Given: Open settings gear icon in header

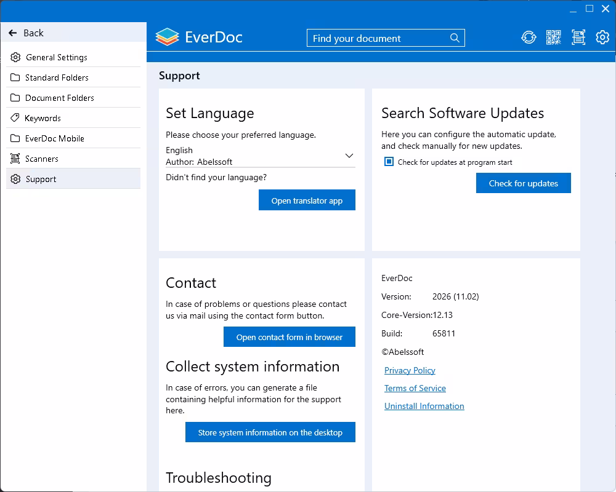Looking at the screenshot, I should coord(602,38).
